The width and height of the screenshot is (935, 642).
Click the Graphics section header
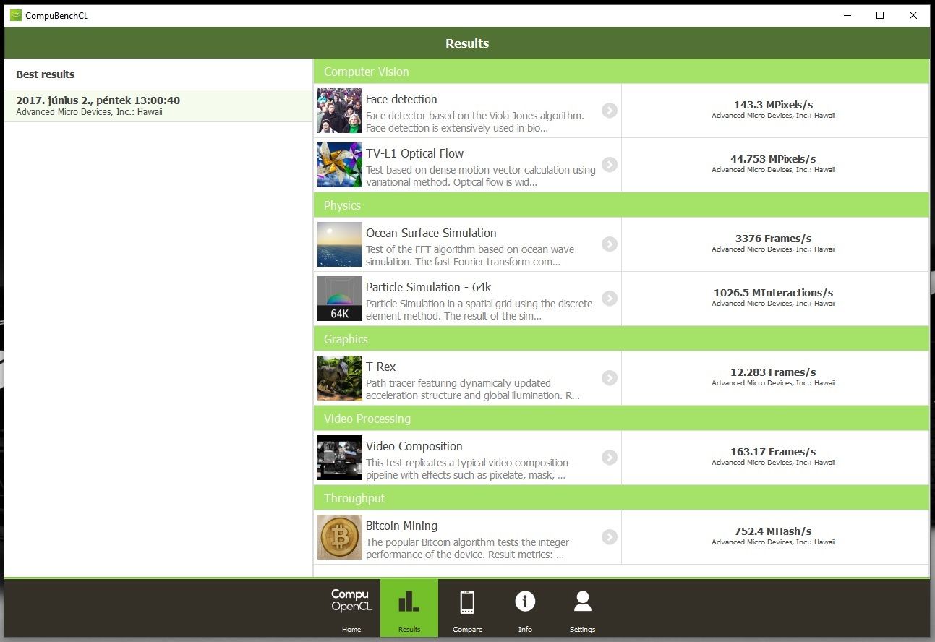pos(621,339)
